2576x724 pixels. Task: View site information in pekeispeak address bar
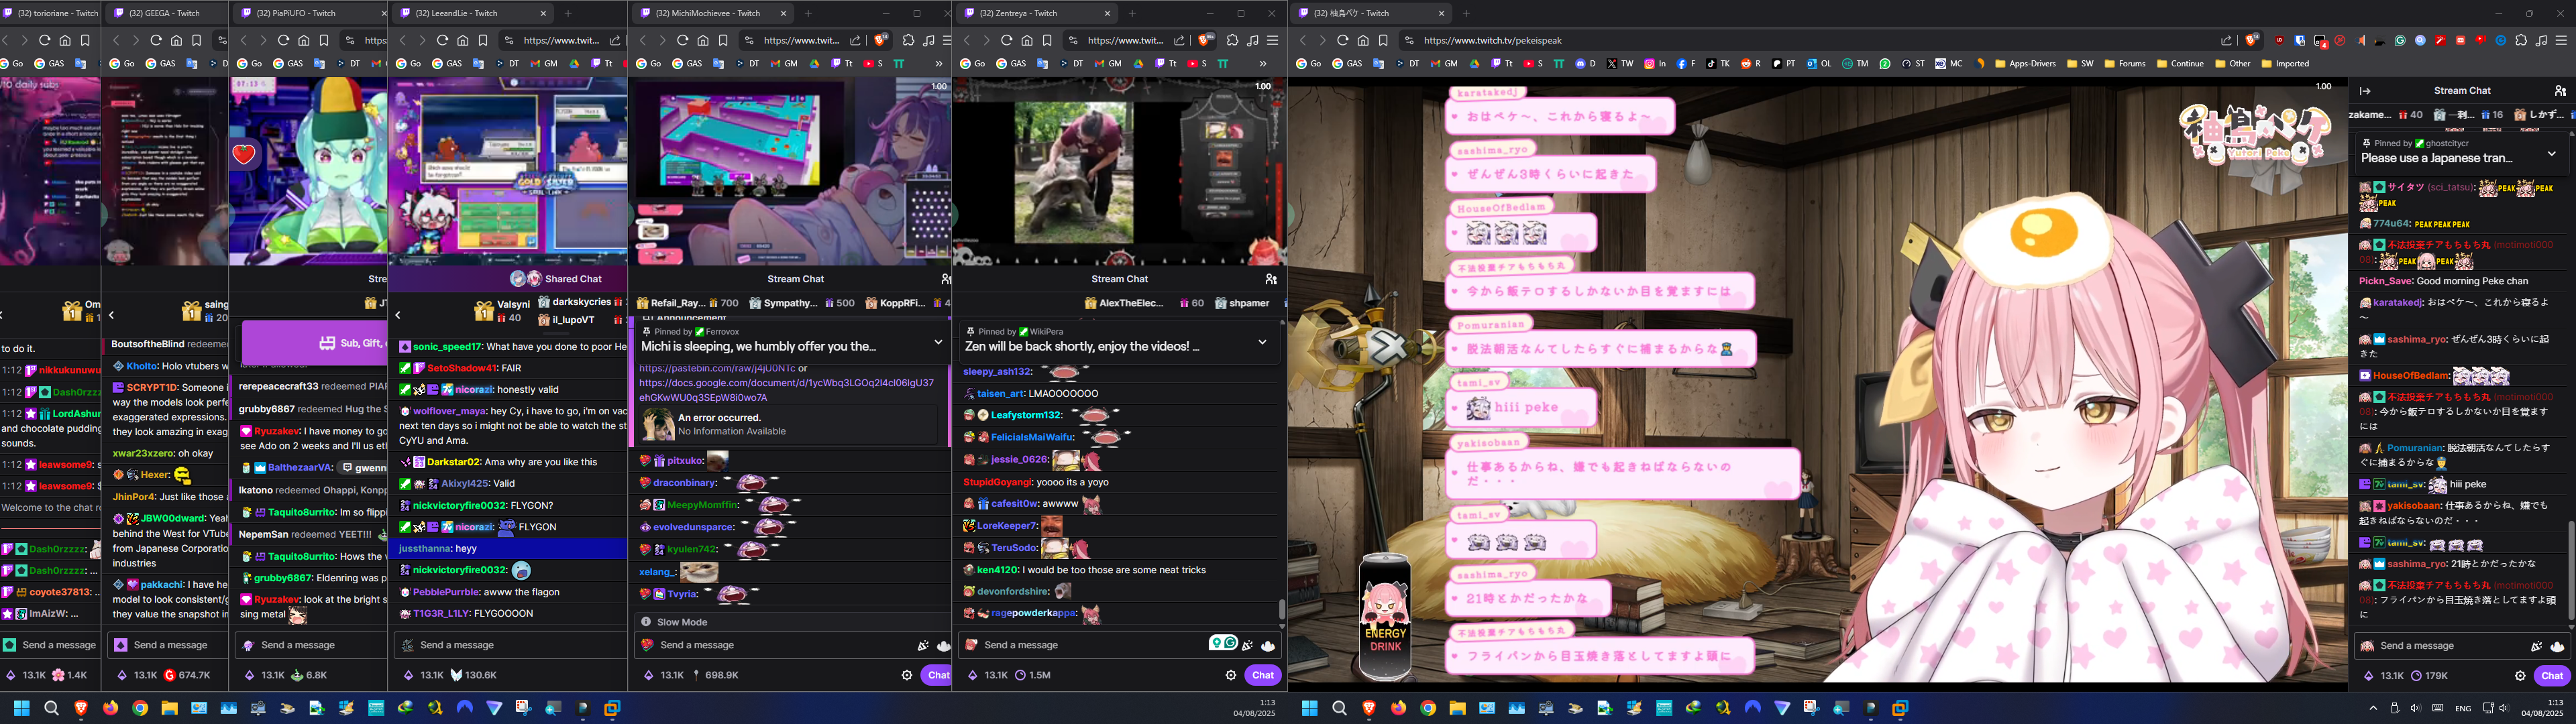pyautogui.click(x=1409, y=40)
